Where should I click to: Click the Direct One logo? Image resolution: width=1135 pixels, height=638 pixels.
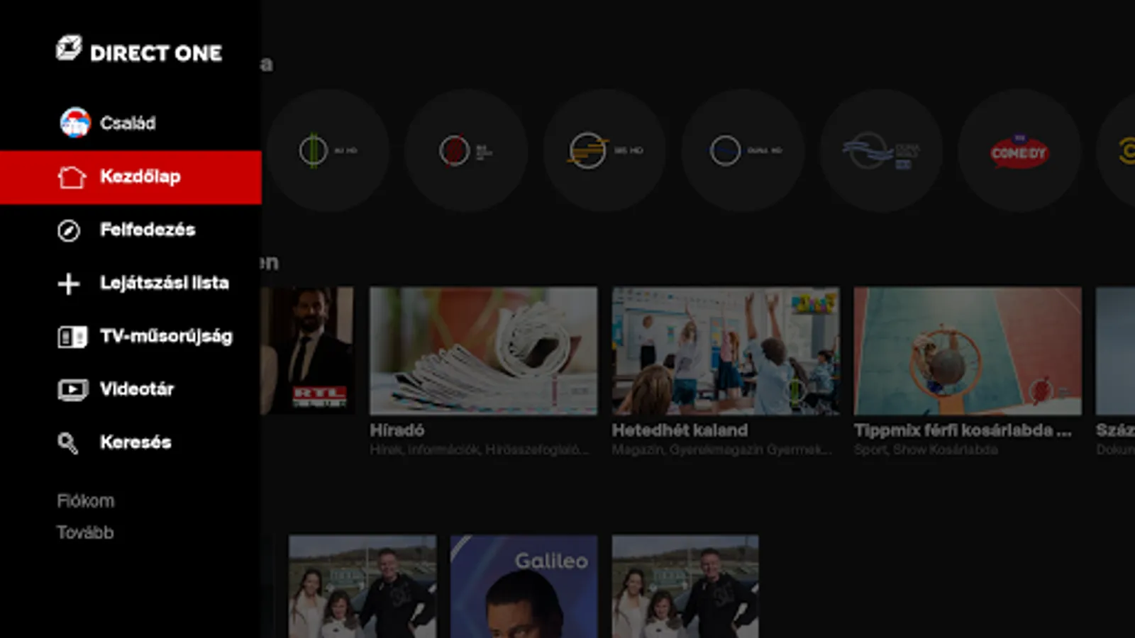(x=139, y=50)
